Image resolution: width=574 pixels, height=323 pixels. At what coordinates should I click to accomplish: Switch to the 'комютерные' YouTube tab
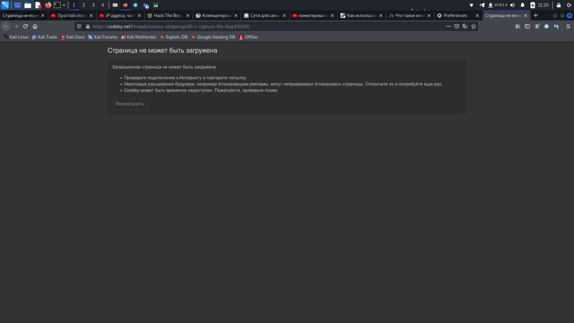click(313, 15)
